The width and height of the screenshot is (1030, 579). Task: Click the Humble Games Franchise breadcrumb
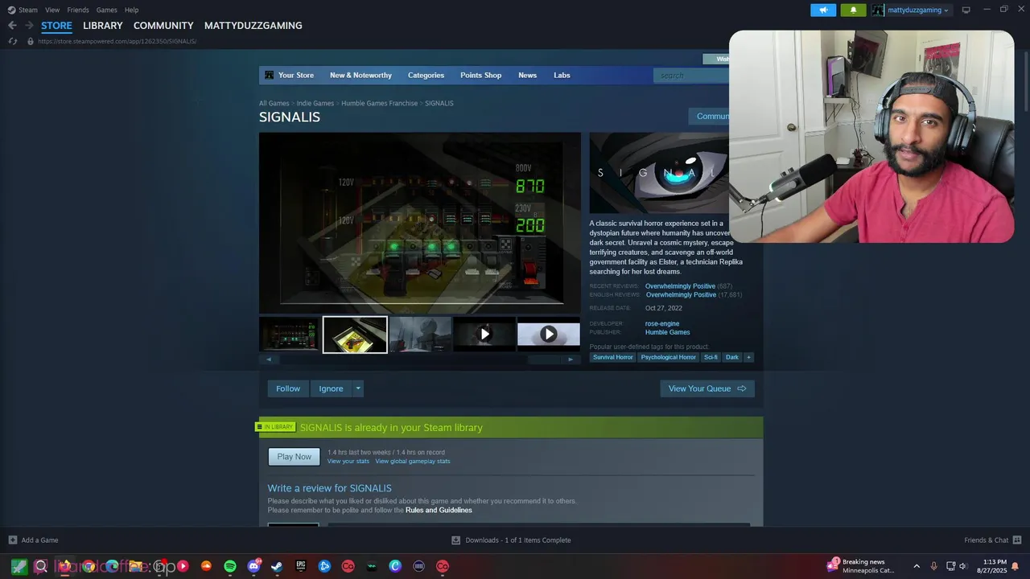380,104
